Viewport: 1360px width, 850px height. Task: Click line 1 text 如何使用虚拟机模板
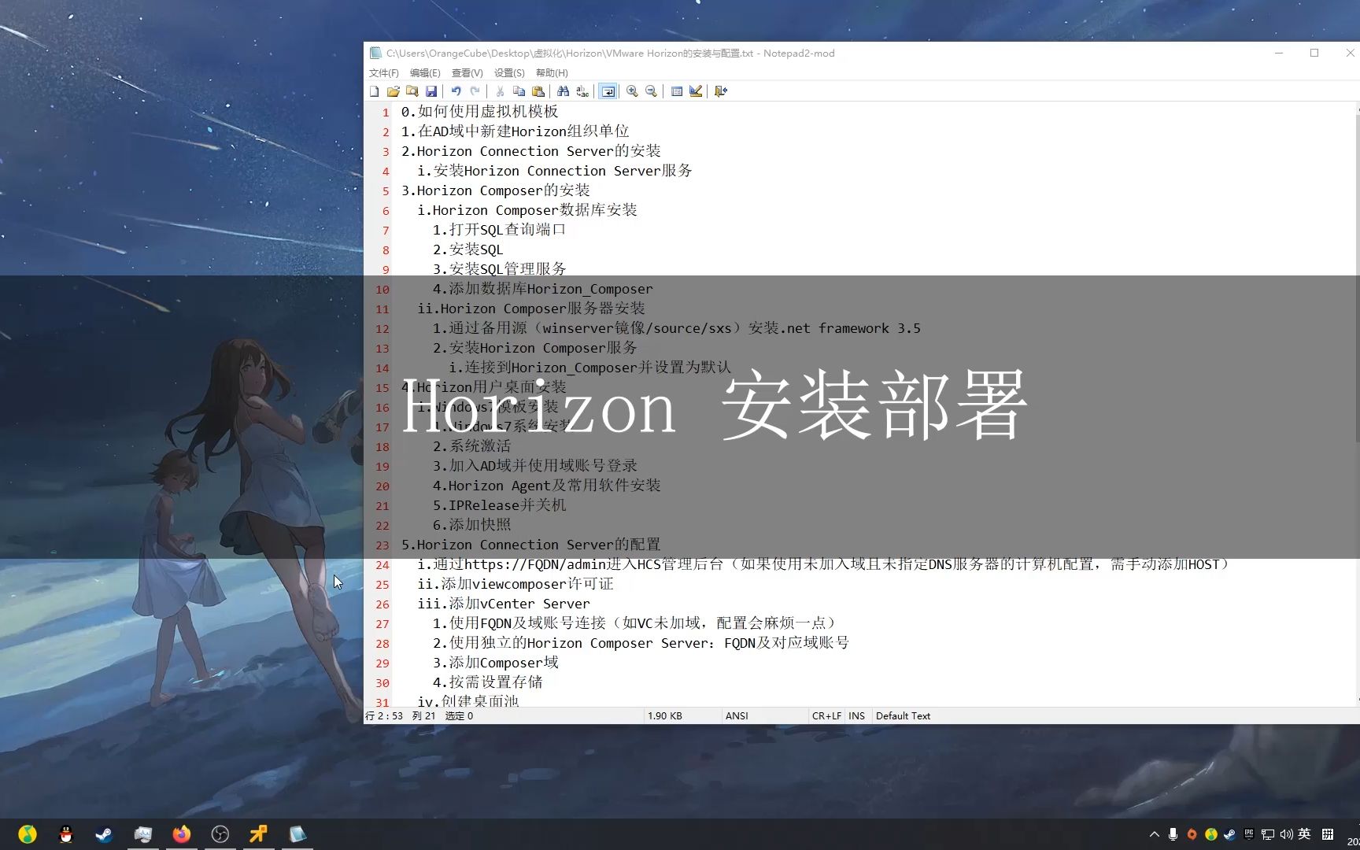[488, 112]
